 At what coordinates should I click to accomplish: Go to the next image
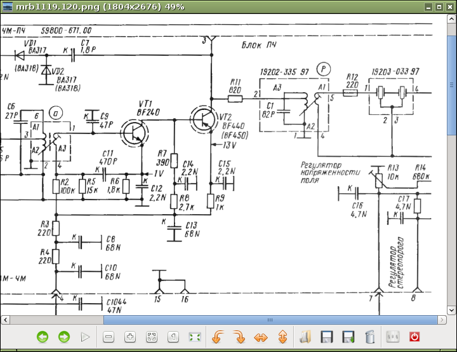64,337
